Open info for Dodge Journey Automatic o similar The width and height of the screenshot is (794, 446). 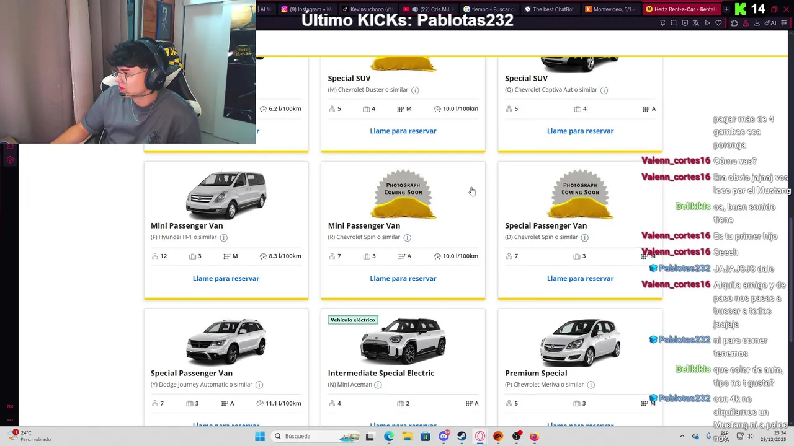[x=259, y=385]
